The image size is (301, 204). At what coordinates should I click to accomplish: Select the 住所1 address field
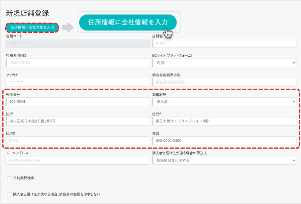click(78, 121)
